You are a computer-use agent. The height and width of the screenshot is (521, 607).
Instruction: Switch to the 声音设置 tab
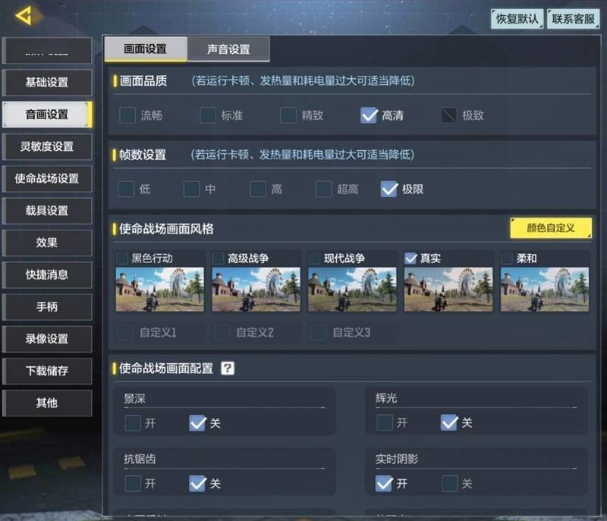[228, 49]
